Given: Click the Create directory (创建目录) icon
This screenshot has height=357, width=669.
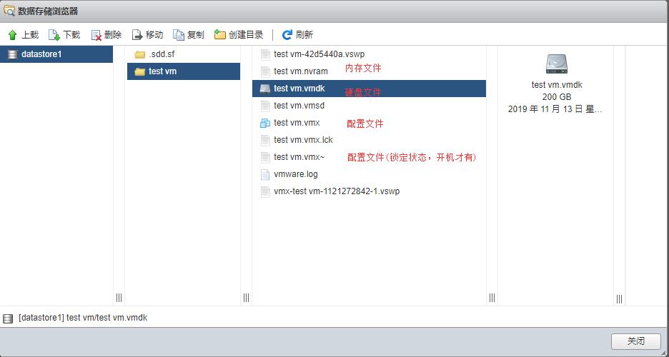Looking at the screenshot, I should click(x=220, y=35).
